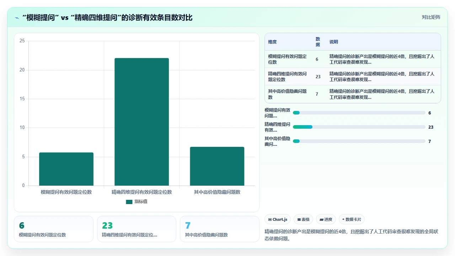Click the 指标值 legend label
Image resolution: width=455 pixels, height=256 pixels.
141,202
